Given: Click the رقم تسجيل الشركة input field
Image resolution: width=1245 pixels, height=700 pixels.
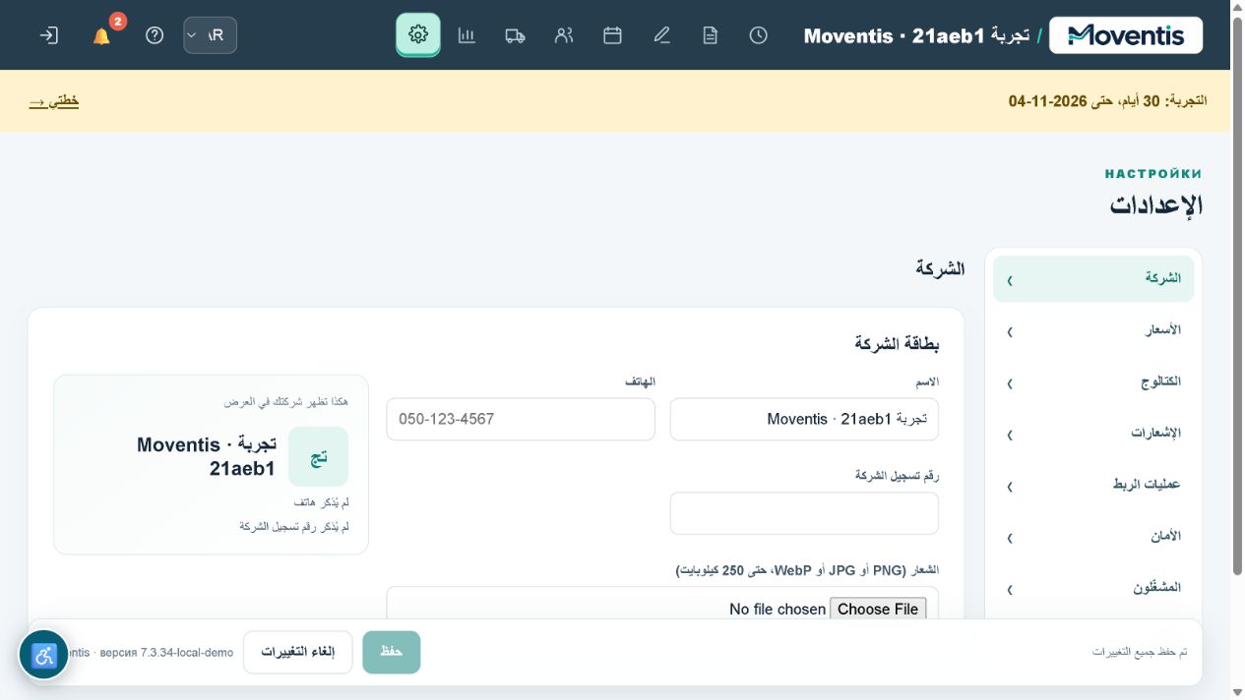Looking at the screenshot, I should (x=804, y=513).
